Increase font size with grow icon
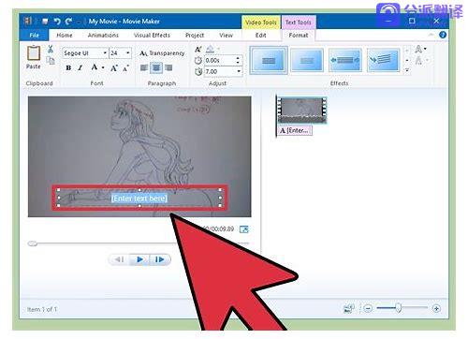Screen dimensions: 468x339 [x=113, y=68]
